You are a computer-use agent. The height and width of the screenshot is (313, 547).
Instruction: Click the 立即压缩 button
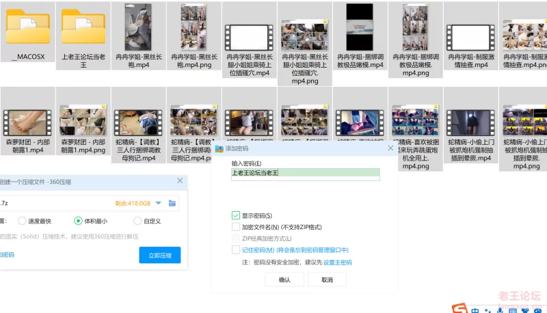tap(159, 255)
